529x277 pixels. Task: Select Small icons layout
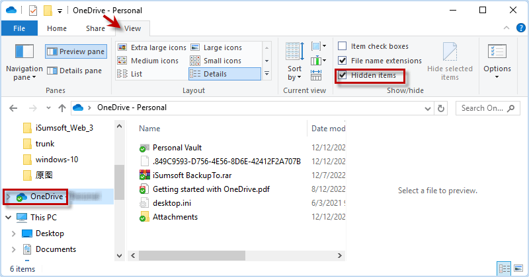(216, 61)
